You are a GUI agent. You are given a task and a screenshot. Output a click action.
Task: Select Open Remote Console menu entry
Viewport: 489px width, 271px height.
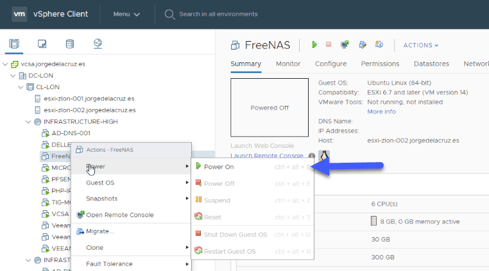pos(131,215)
